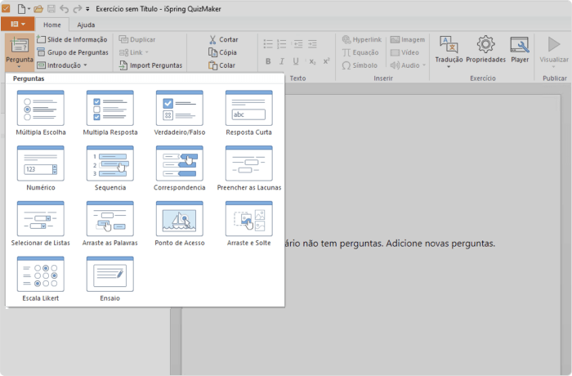Image resolution: width=572 pixels, height=376 pixels.
Task: Insert a Símbolo
Action: click(360, 65)
